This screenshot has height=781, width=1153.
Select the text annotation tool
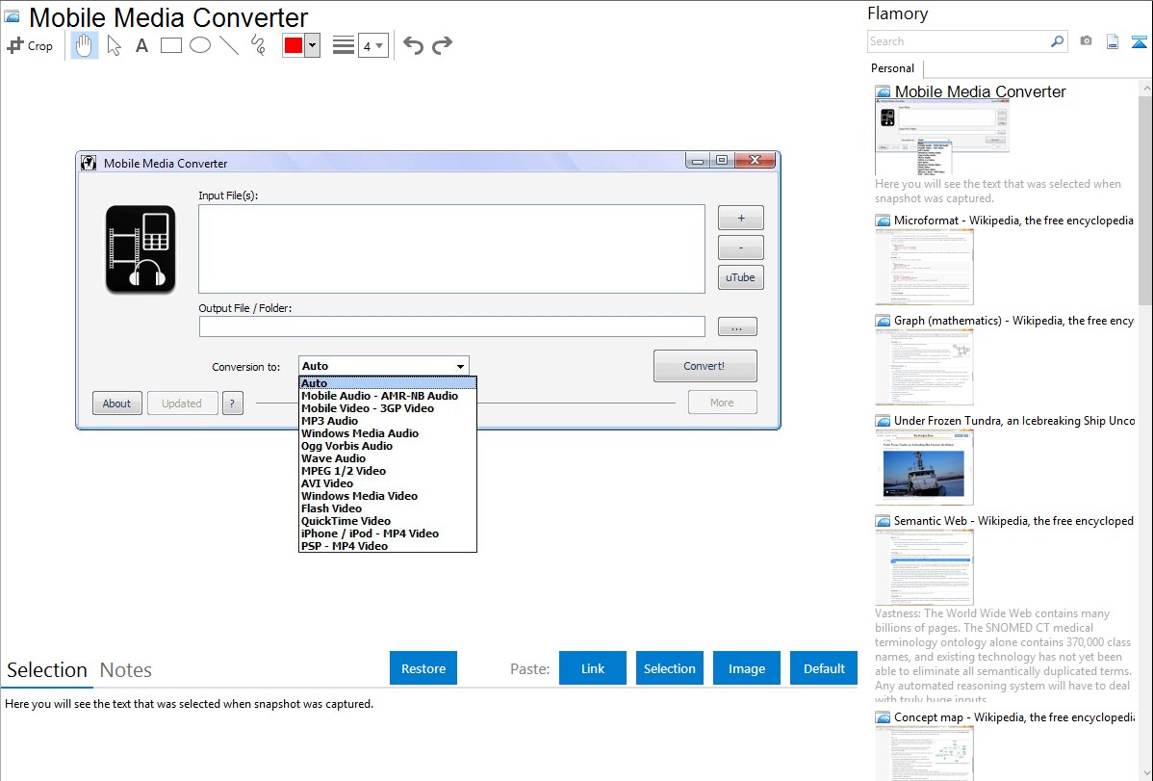pos(141,45)
